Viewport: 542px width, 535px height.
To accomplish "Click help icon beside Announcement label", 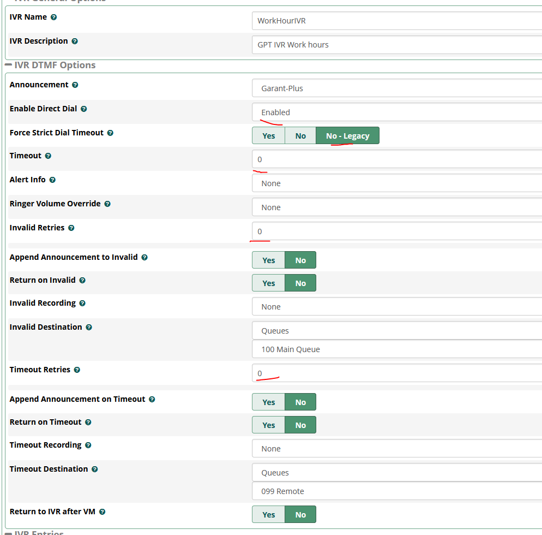I will (x=75, y=85).
